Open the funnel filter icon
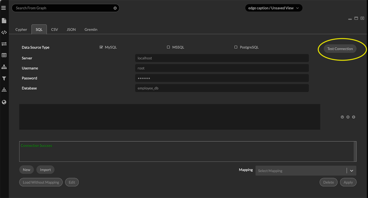The width and height of the screenshot is (368, 198). [4, 79]
